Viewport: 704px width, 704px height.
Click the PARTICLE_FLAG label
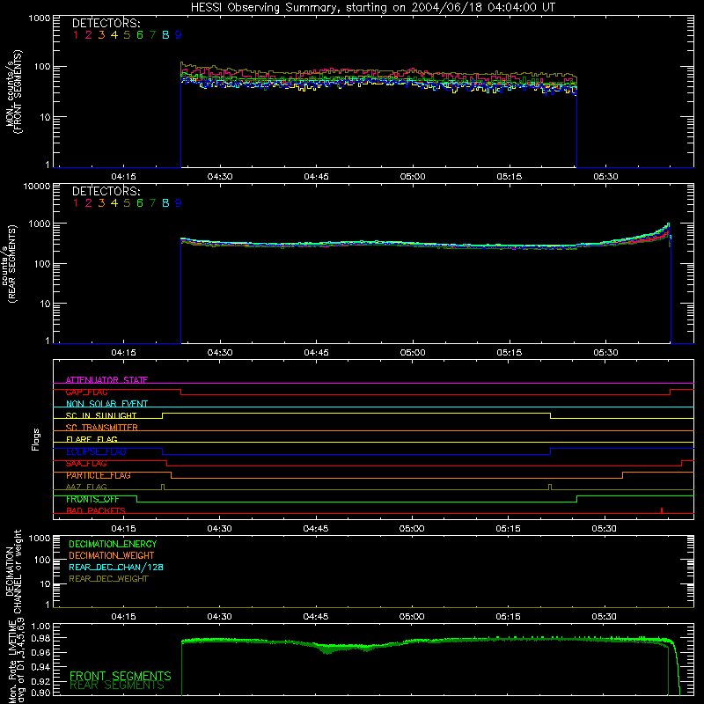99,475
